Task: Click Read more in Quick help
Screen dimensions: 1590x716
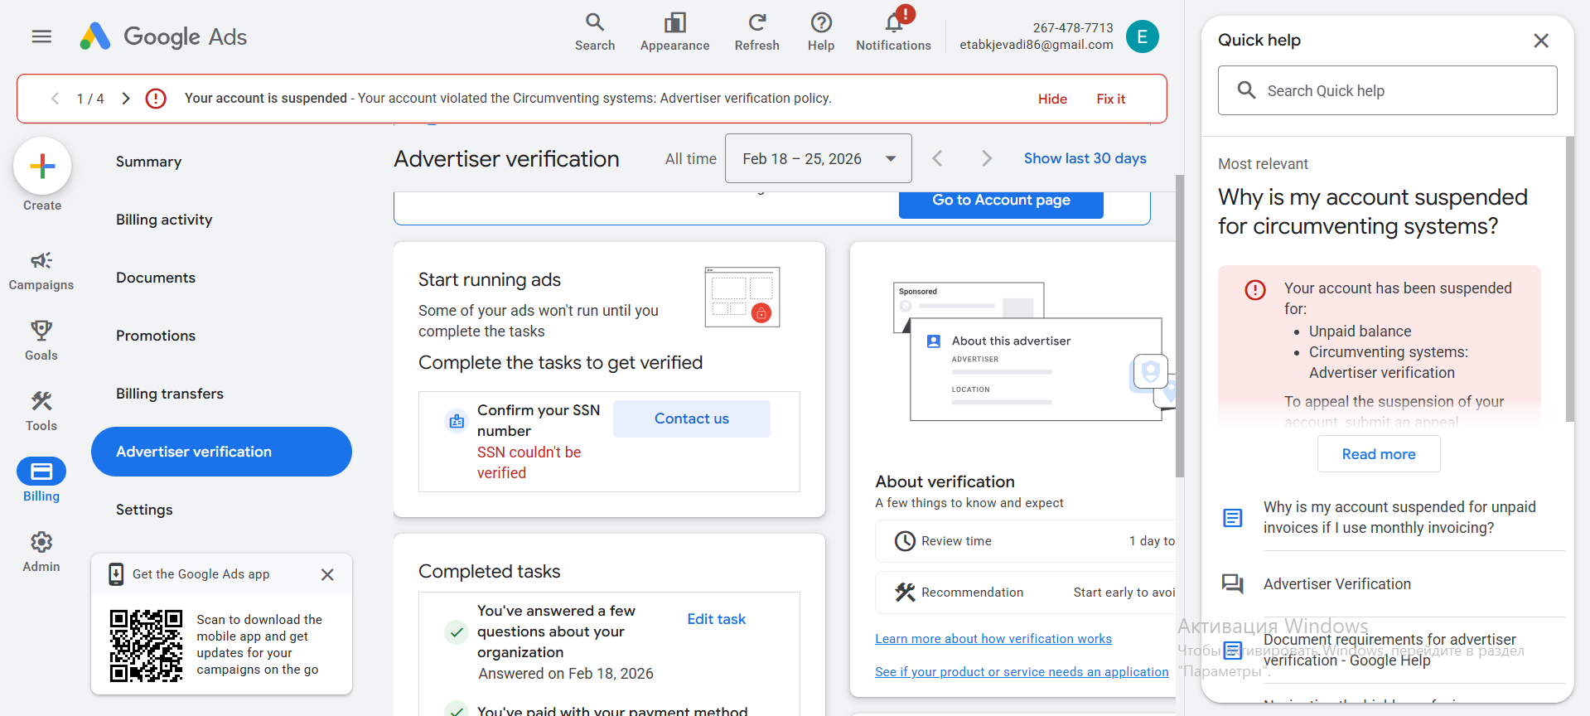Action: tap(1379, 454)
